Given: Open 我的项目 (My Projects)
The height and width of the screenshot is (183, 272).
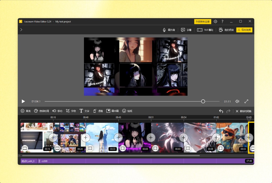Looking at the screenshot, I should click(x=224, y=30).
